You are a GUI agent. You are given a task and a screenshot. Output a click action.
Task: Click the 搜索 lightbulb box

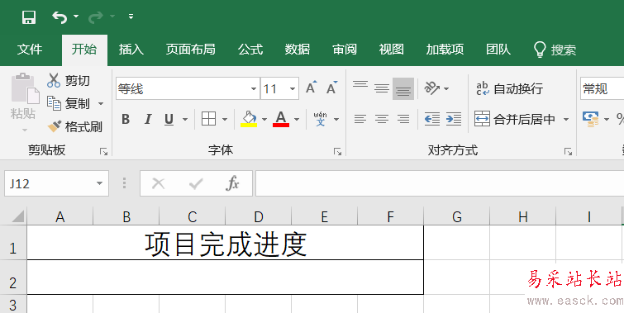555,50
